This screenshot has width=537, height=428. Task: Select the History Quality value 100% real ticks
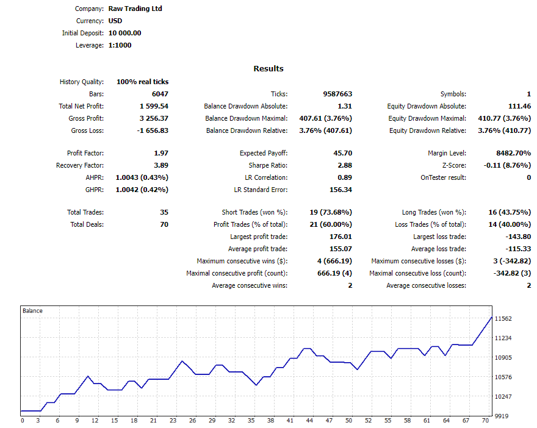click(142, 82)
